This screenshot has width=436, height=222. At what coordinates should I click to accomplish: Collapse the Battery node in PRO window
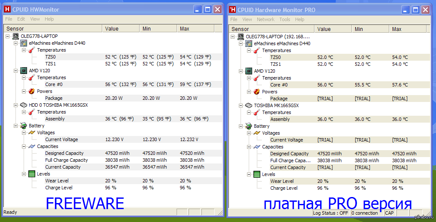[241, 126]
